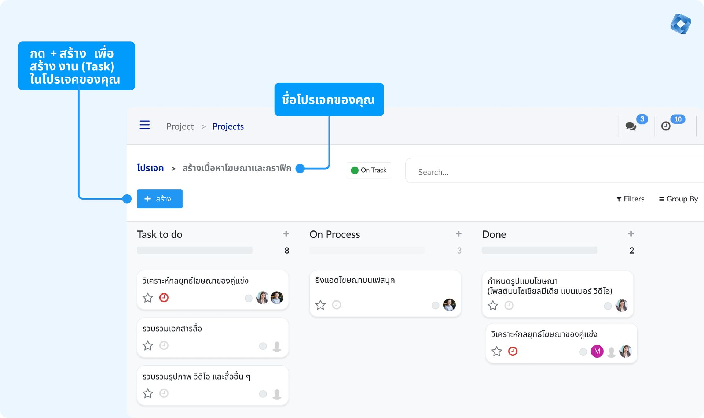Star the รวบรวมรูปภาพ วิดีโอ card
The height and width of the screenshot is (418, 704).
148,393
